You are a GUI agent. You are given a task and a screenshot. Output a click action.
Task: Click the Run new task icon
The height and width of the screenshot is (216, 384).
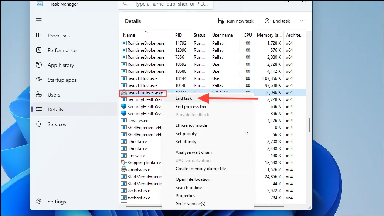point(221,21)
